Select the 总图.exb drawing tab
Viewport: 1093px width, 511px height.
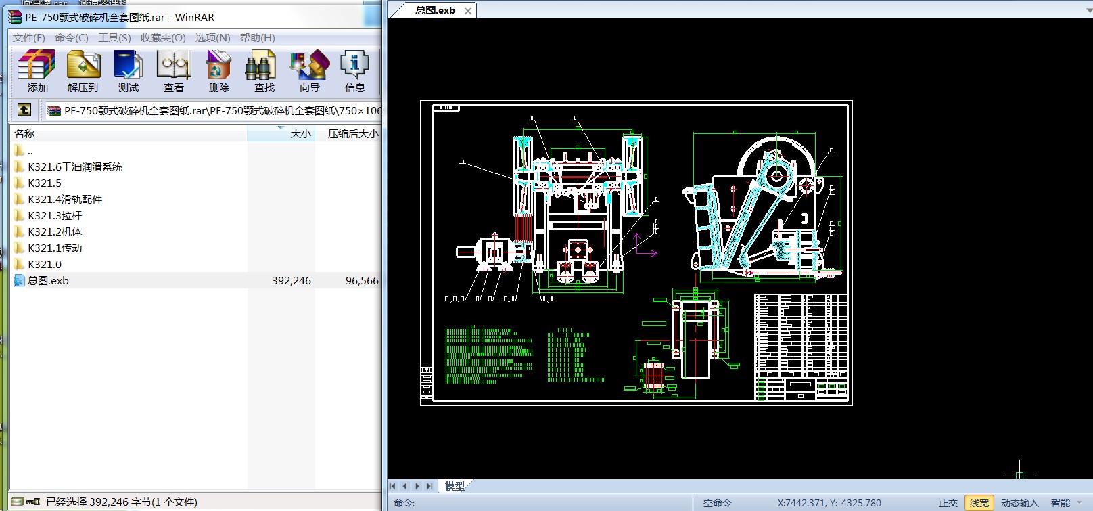pyautogui.click(x=435, y=10)
